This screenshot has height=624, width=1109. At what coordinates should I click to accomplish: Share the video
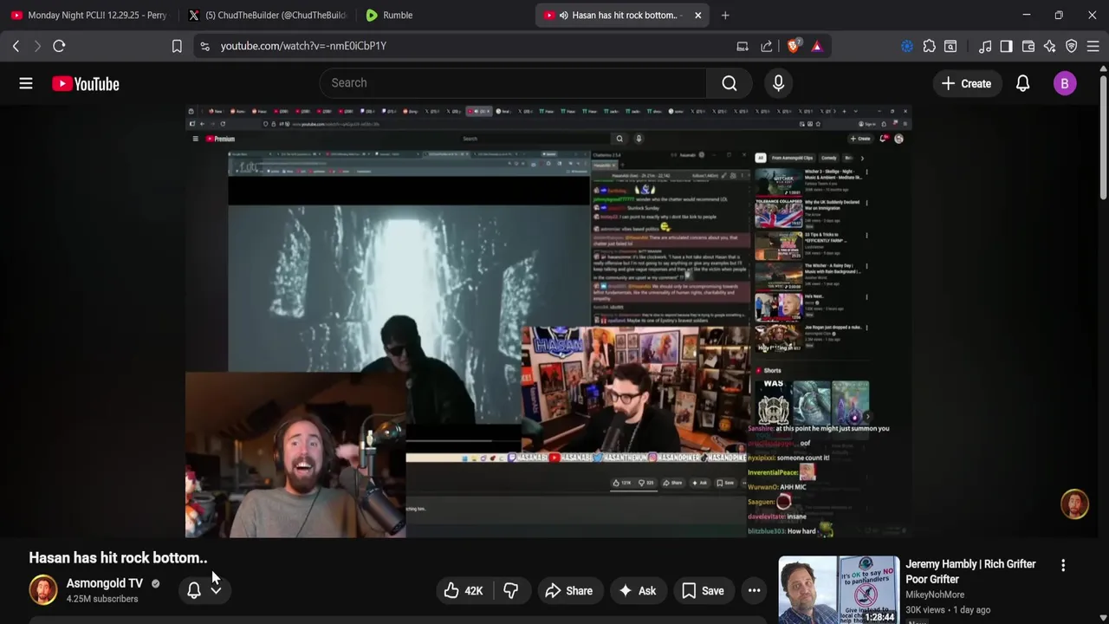pos(568,591)
